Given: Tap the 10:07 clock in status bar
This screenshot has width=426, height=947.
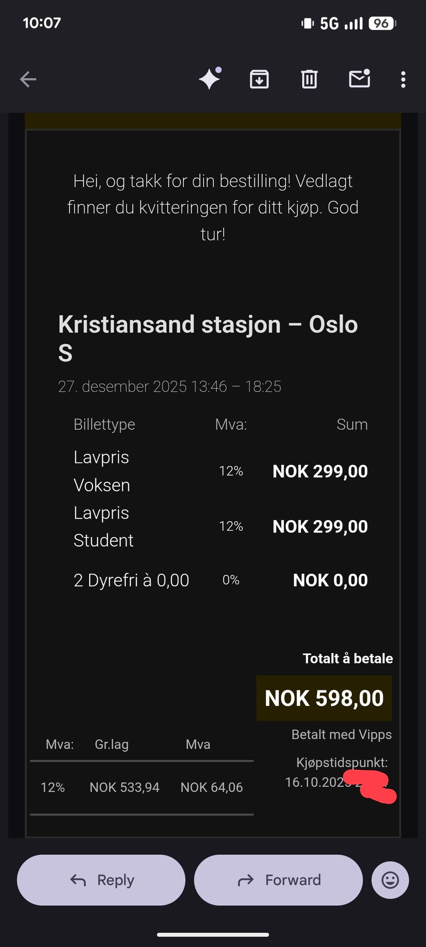Looking at the screenshot, I should [x=42, y=23].
